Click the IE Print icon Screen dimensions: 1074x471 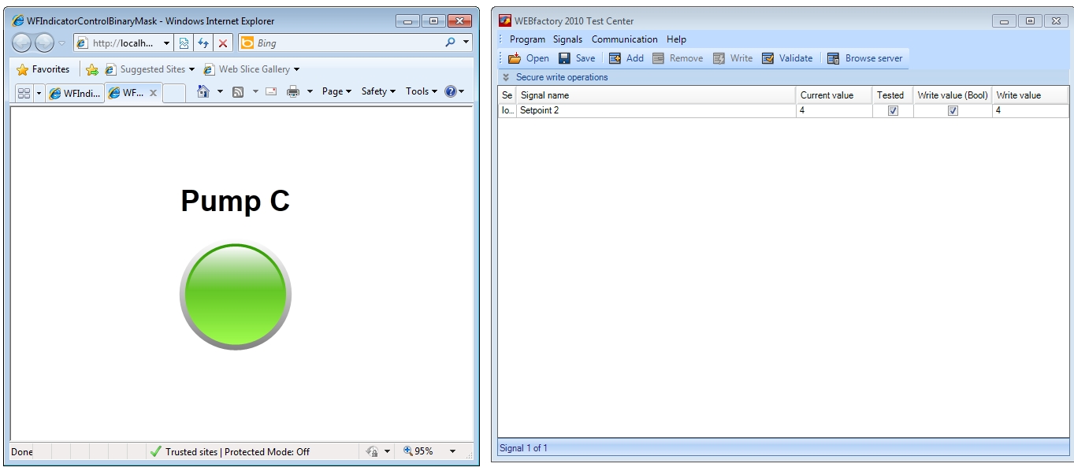(x=293, y=91)
